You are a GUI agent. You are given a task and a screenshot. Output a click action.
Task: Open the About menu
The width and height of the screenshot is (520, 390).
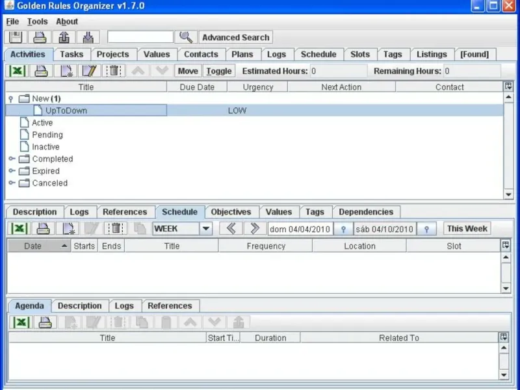pyautogui.click(x=67, y=21)
